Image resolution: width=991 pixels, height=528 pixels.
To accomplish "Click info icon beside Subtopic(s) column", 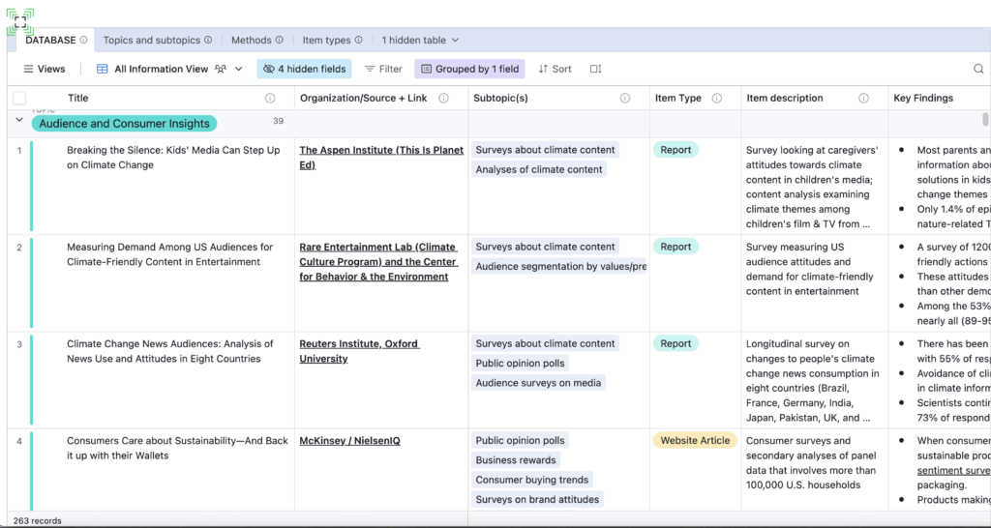I will [625, 99].
